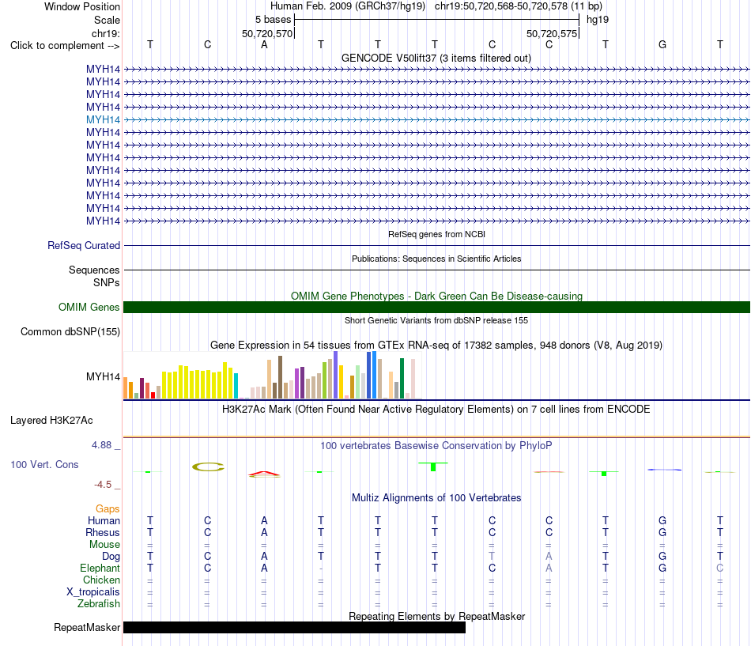Click coordinate label '50,720,570'
Image resolution: width=751 pixels, height=646 pixels.
266,33
